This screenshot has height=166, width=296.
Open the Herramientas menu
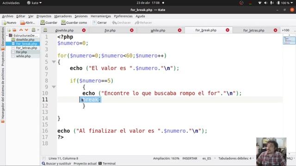(101, 16)
